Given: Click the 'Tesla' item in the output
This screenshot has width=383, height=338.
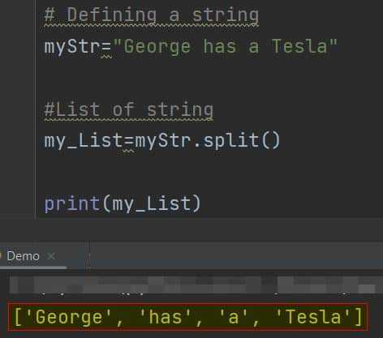Looking at the screenshot, I should click(313, 317).
